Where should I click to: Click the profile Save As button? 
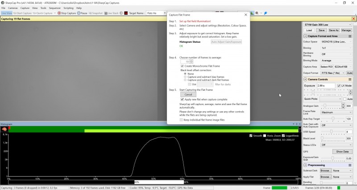(333, 30)
